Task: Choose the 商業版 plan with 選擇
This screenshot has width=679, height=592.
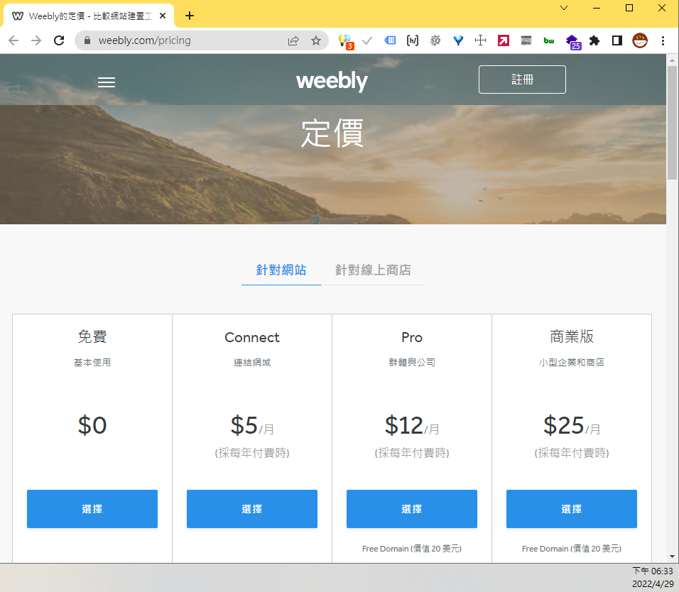Action: [x=572, y=509]
